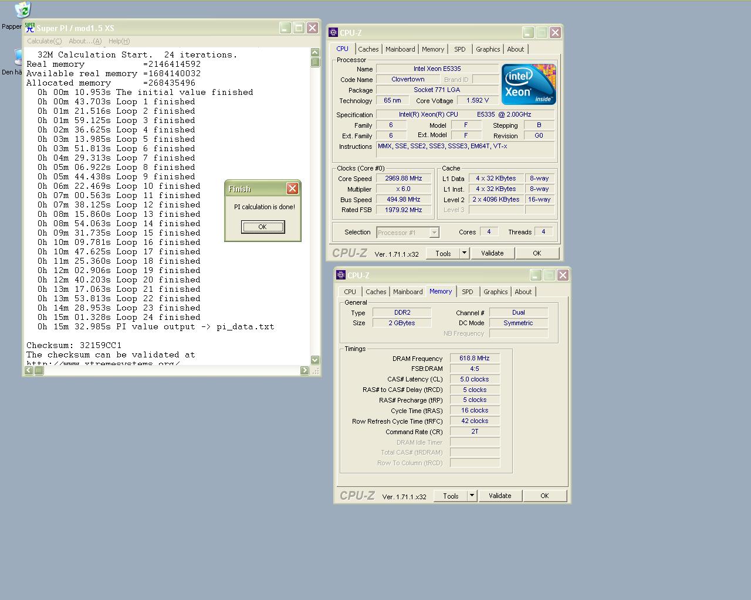Click the Checksum: 32159CC1 line
The height and width of the screenshot is (600, 751).
[74, 346]
